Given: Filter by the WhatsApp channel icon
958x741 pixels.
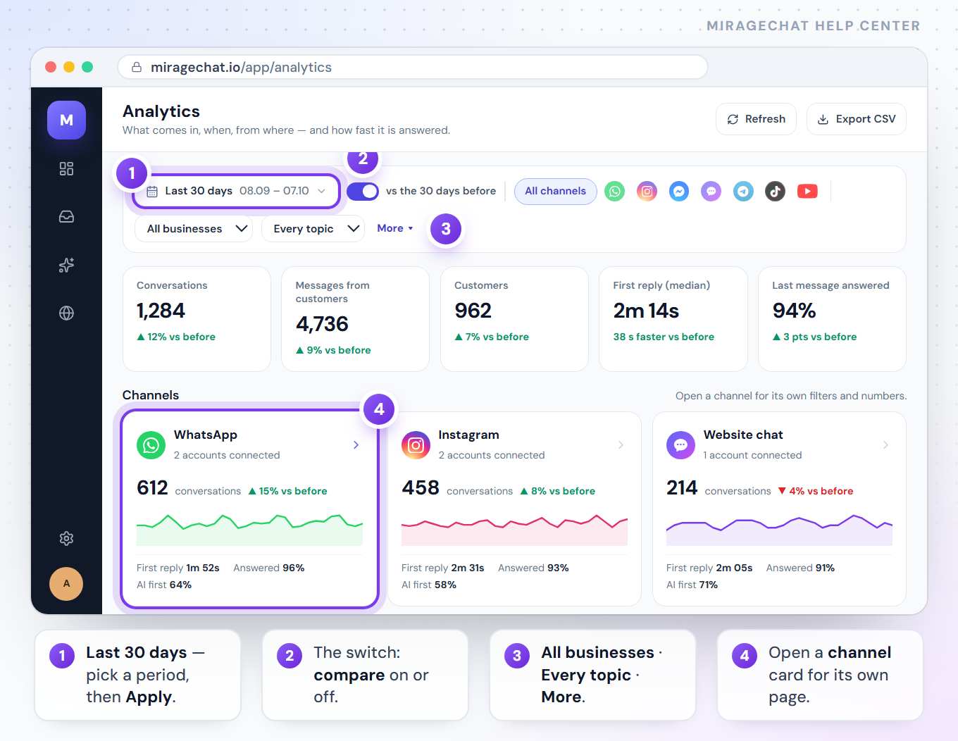Looking at the screenshot, I should [615, 191].
